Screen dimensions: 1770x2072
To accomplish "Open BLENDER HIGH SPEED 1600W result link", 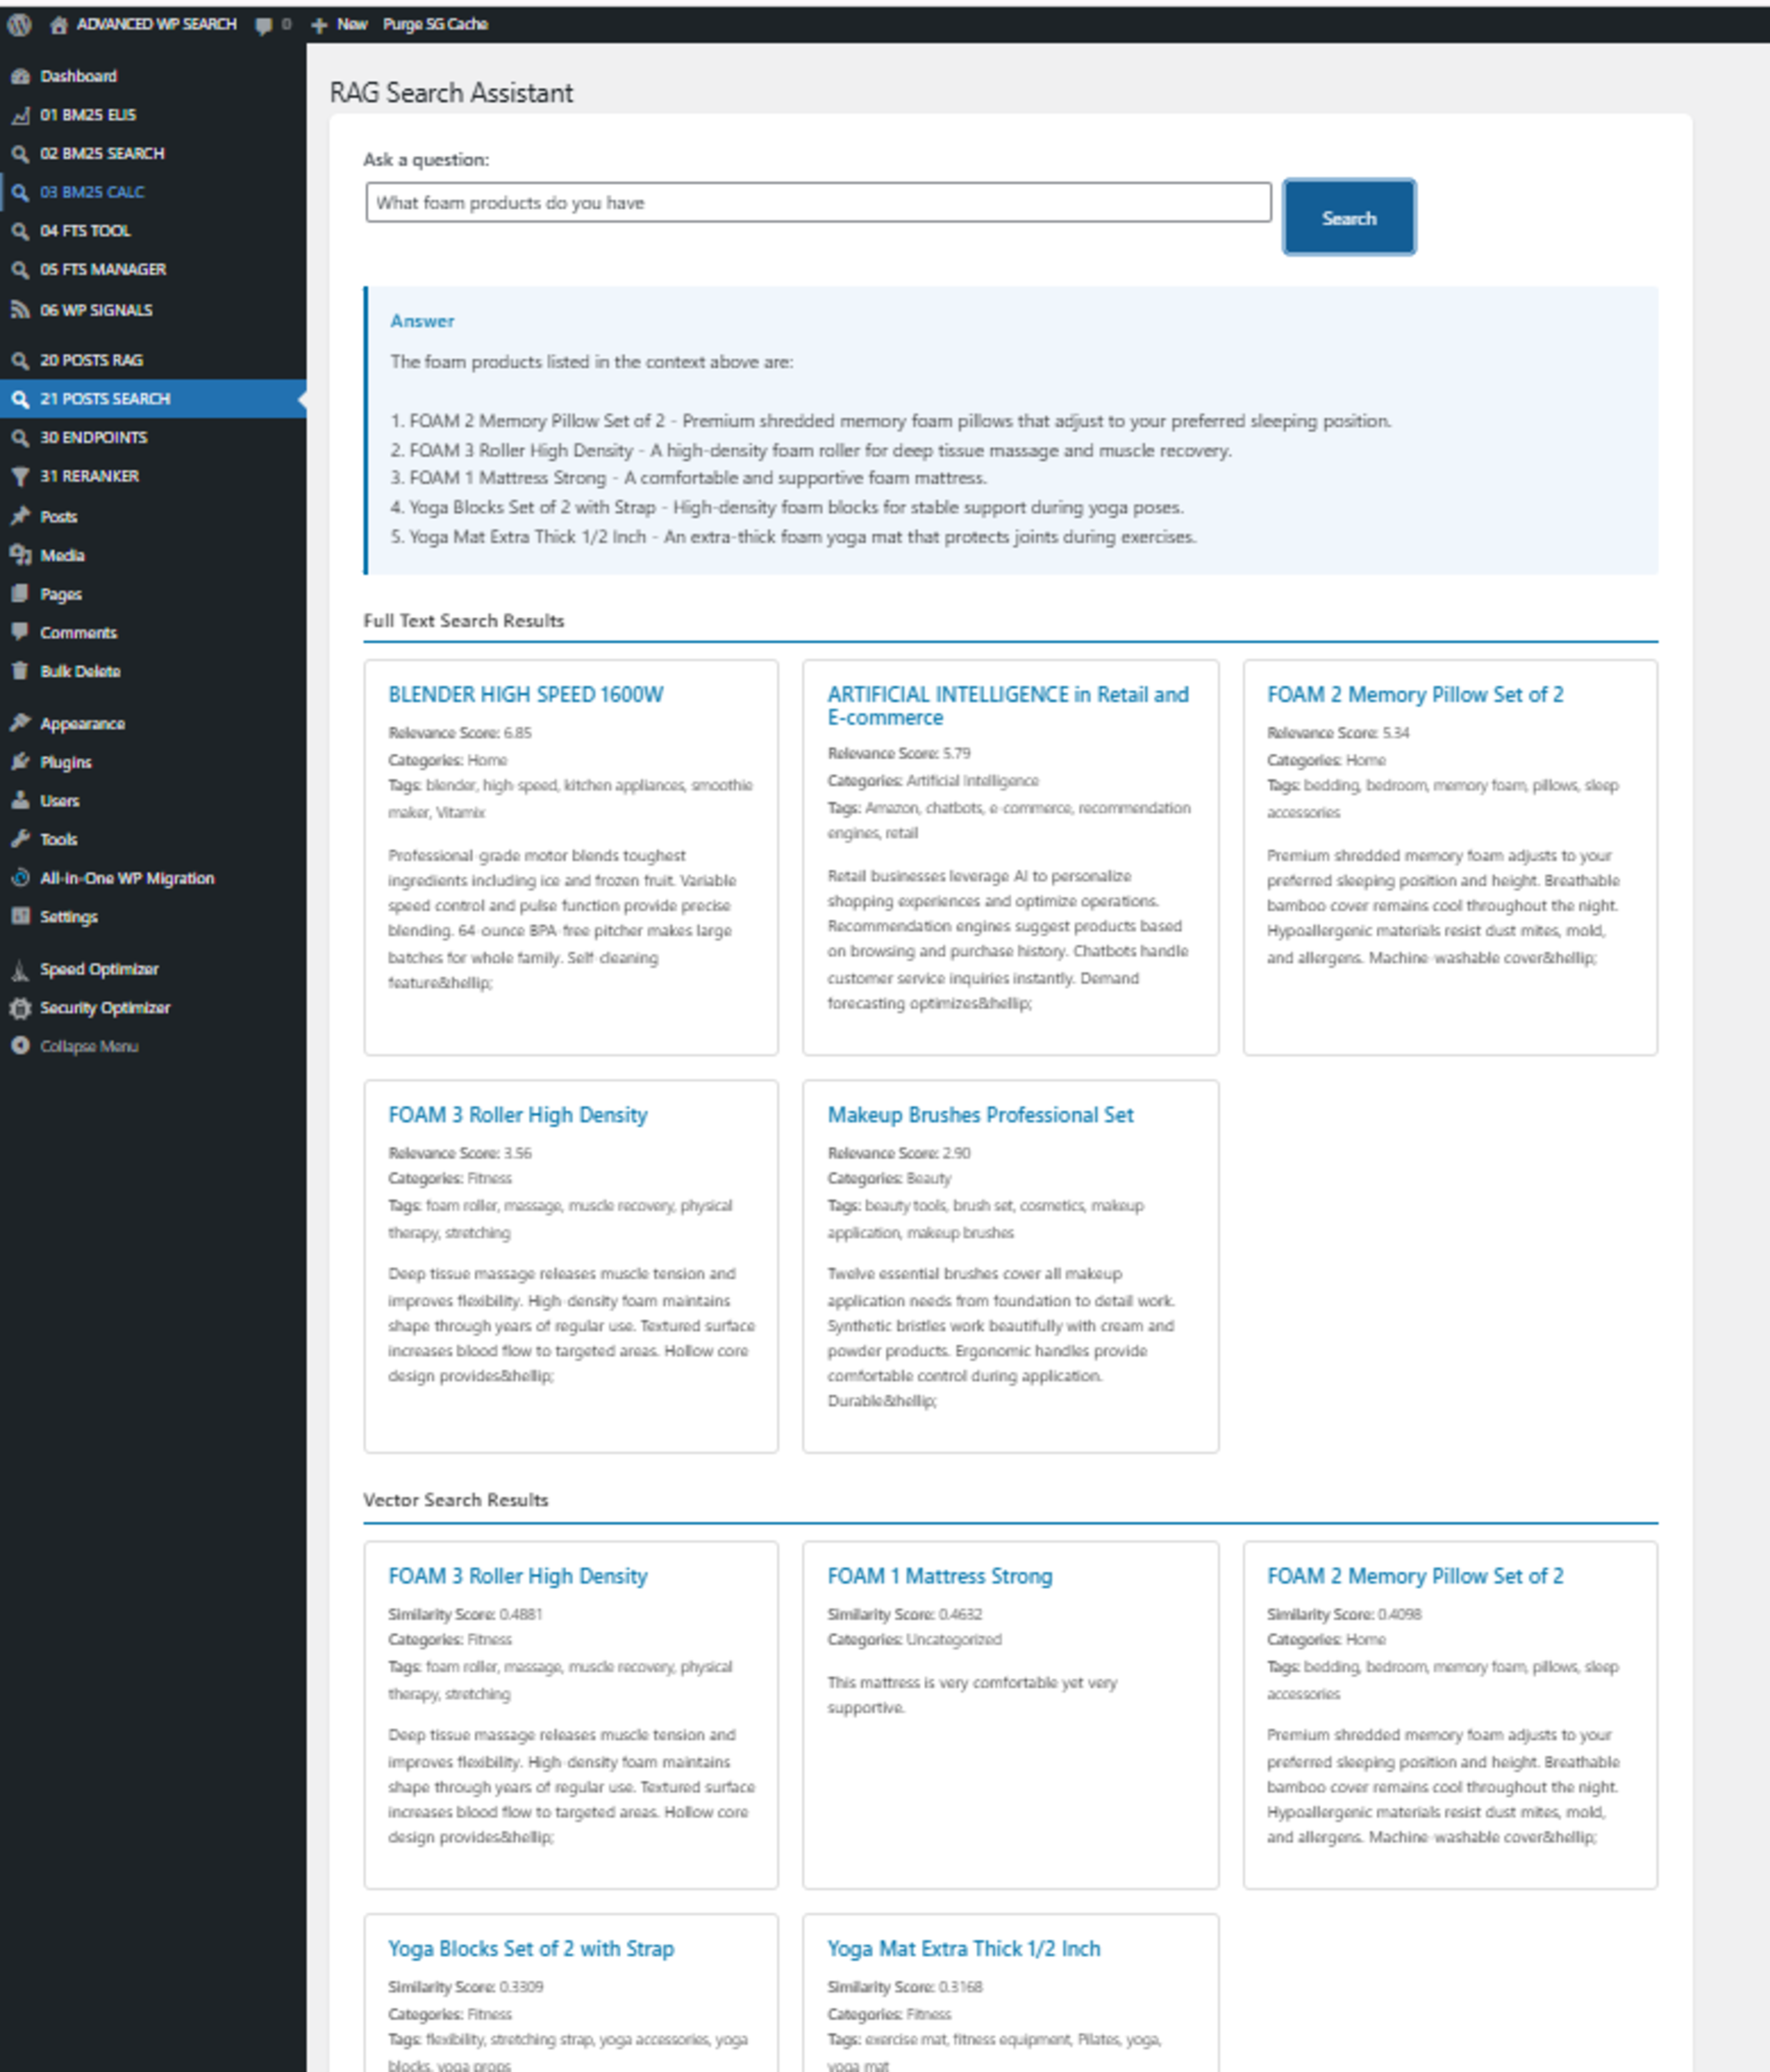I will point(525,694).
